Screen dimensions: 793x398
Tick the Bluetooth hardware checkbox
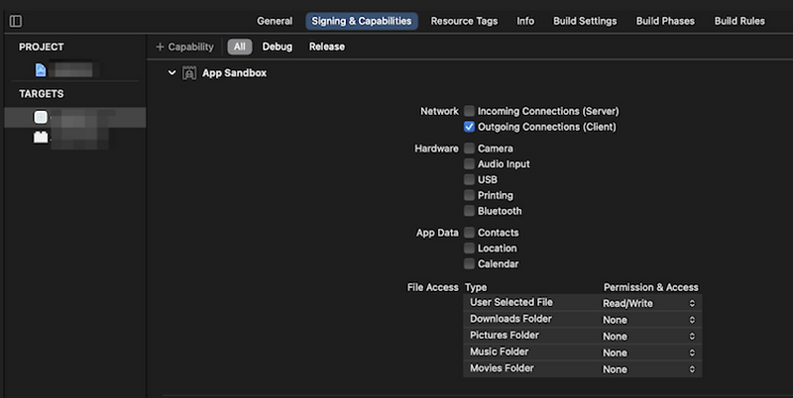tap(470, 211)
